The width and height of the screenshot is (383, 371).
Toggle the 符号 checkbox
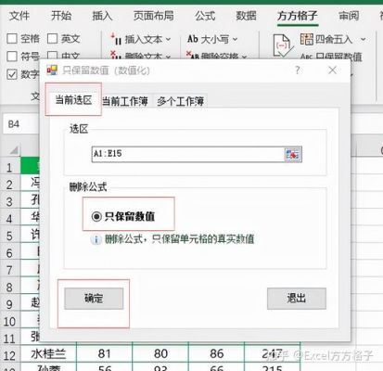pyautogui.click(x=12, y=57)
